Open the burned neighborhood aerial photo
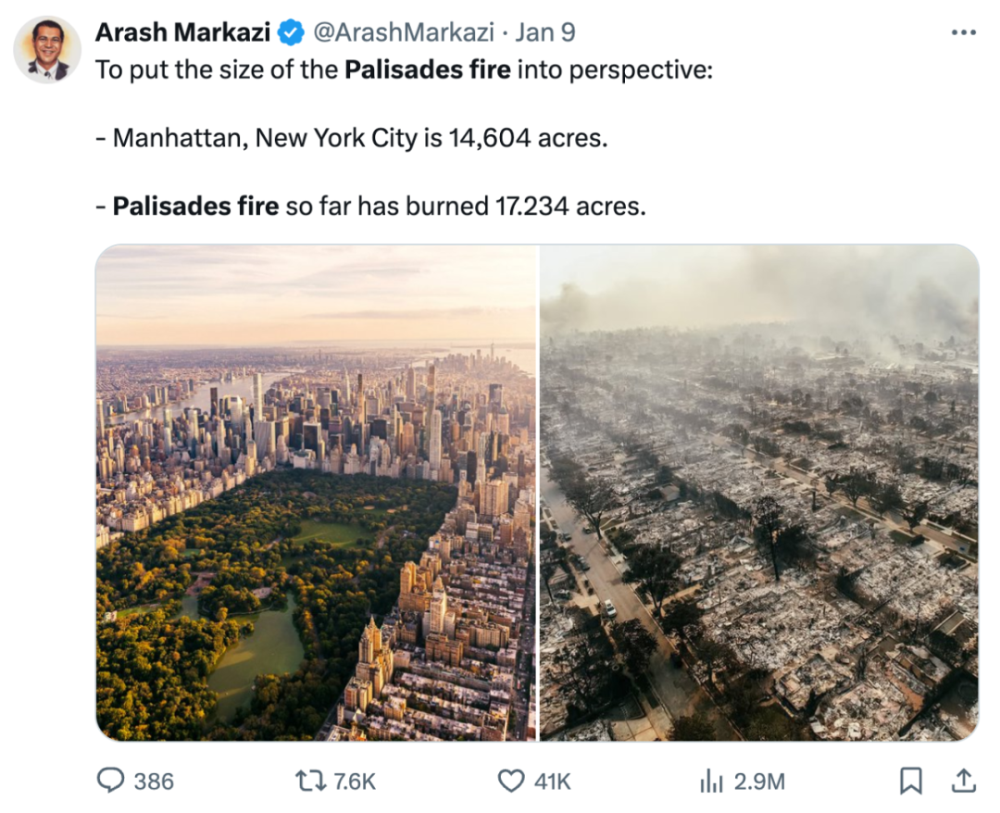This screenshot has height=813, width=1000. pyautogui.click(x=759, y=493)
